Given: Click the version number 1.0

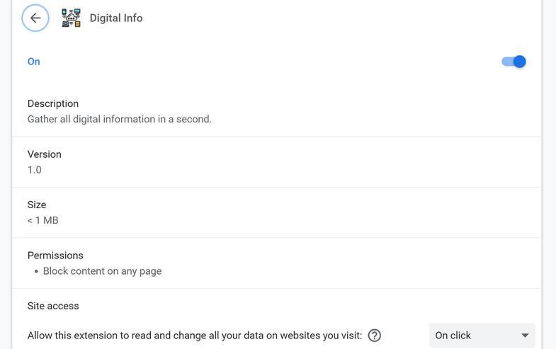Looking at the screenshot, I should (x=35, y=170).
